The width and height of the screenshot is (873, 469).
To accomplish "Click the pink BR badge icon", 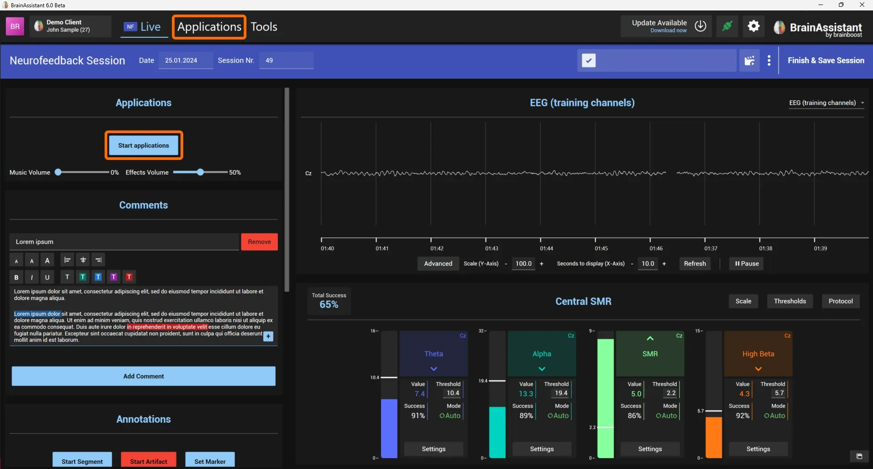I will pyautogui.click(x=15, y=26).
